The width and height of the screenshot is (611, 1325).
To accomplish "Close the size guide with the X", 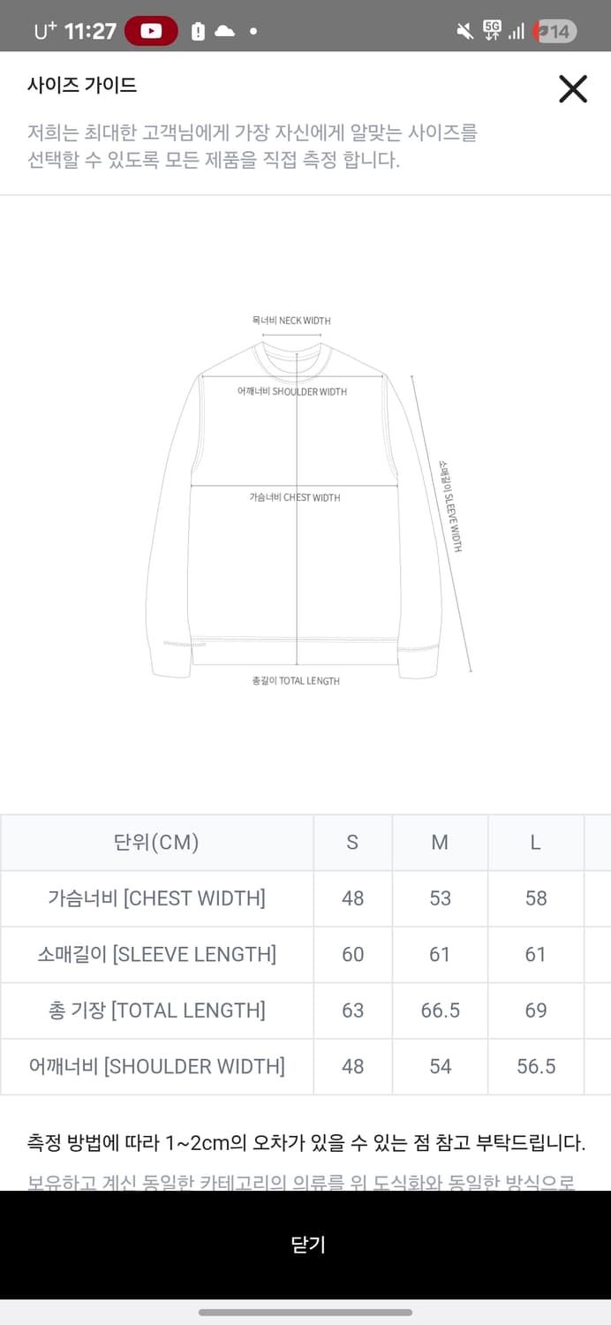I will (573, 88).
